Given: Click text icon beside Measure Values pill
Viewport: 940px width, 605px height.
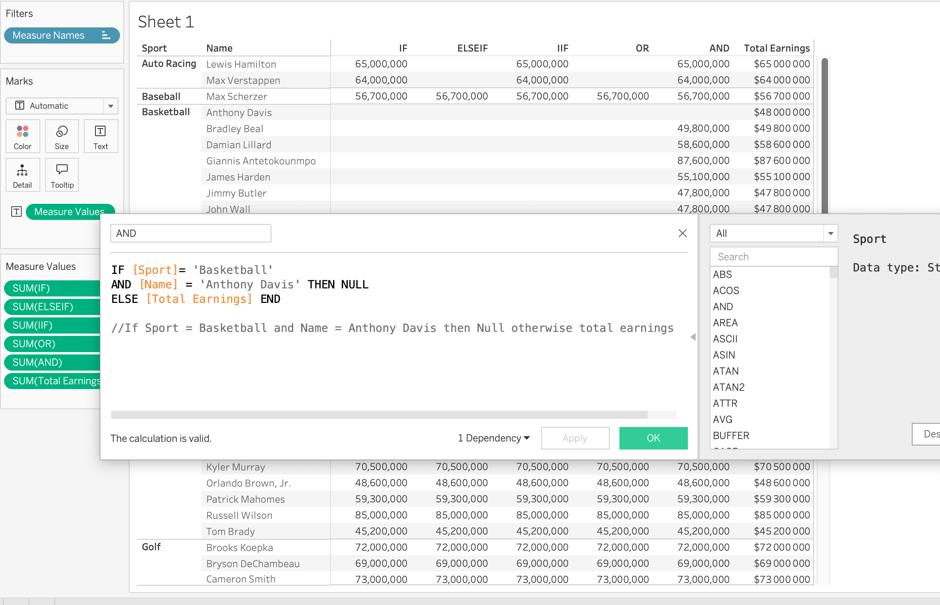Looking at the screenshot, I should point(17,211).
